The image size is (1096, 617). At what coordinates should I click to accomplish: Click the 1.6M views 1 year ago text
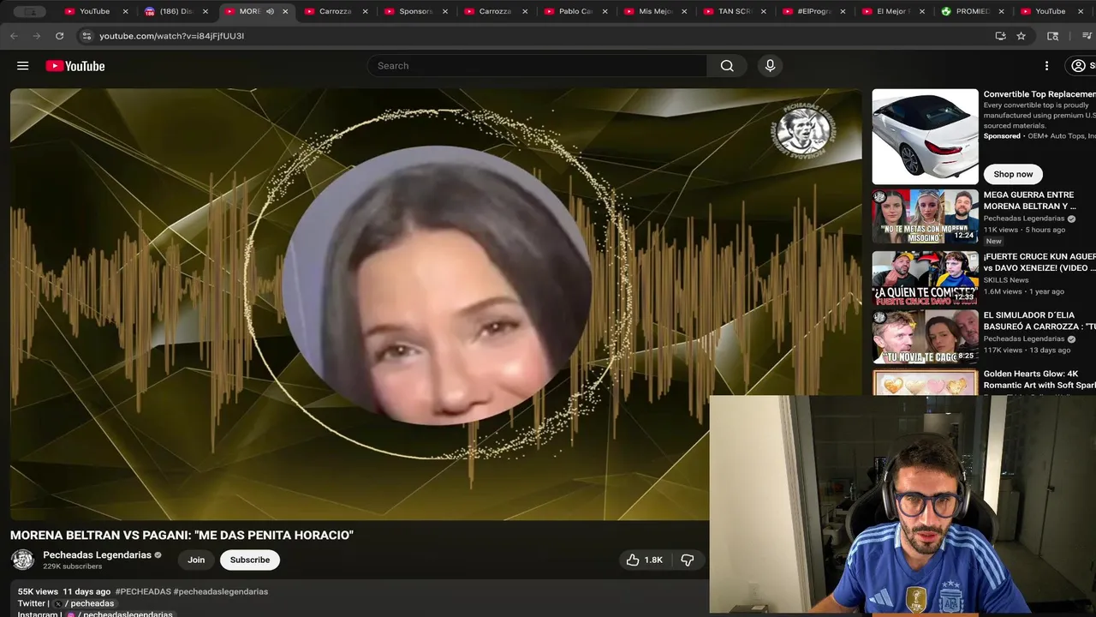tap(1024, 292)
